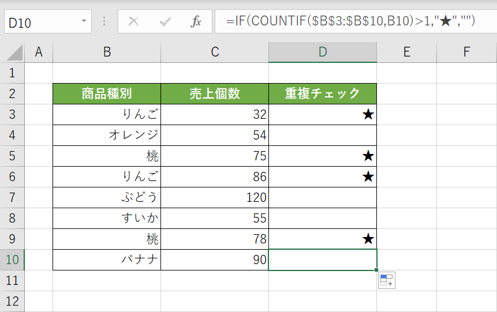Expand the Name Box dropdown arrow

84,21
